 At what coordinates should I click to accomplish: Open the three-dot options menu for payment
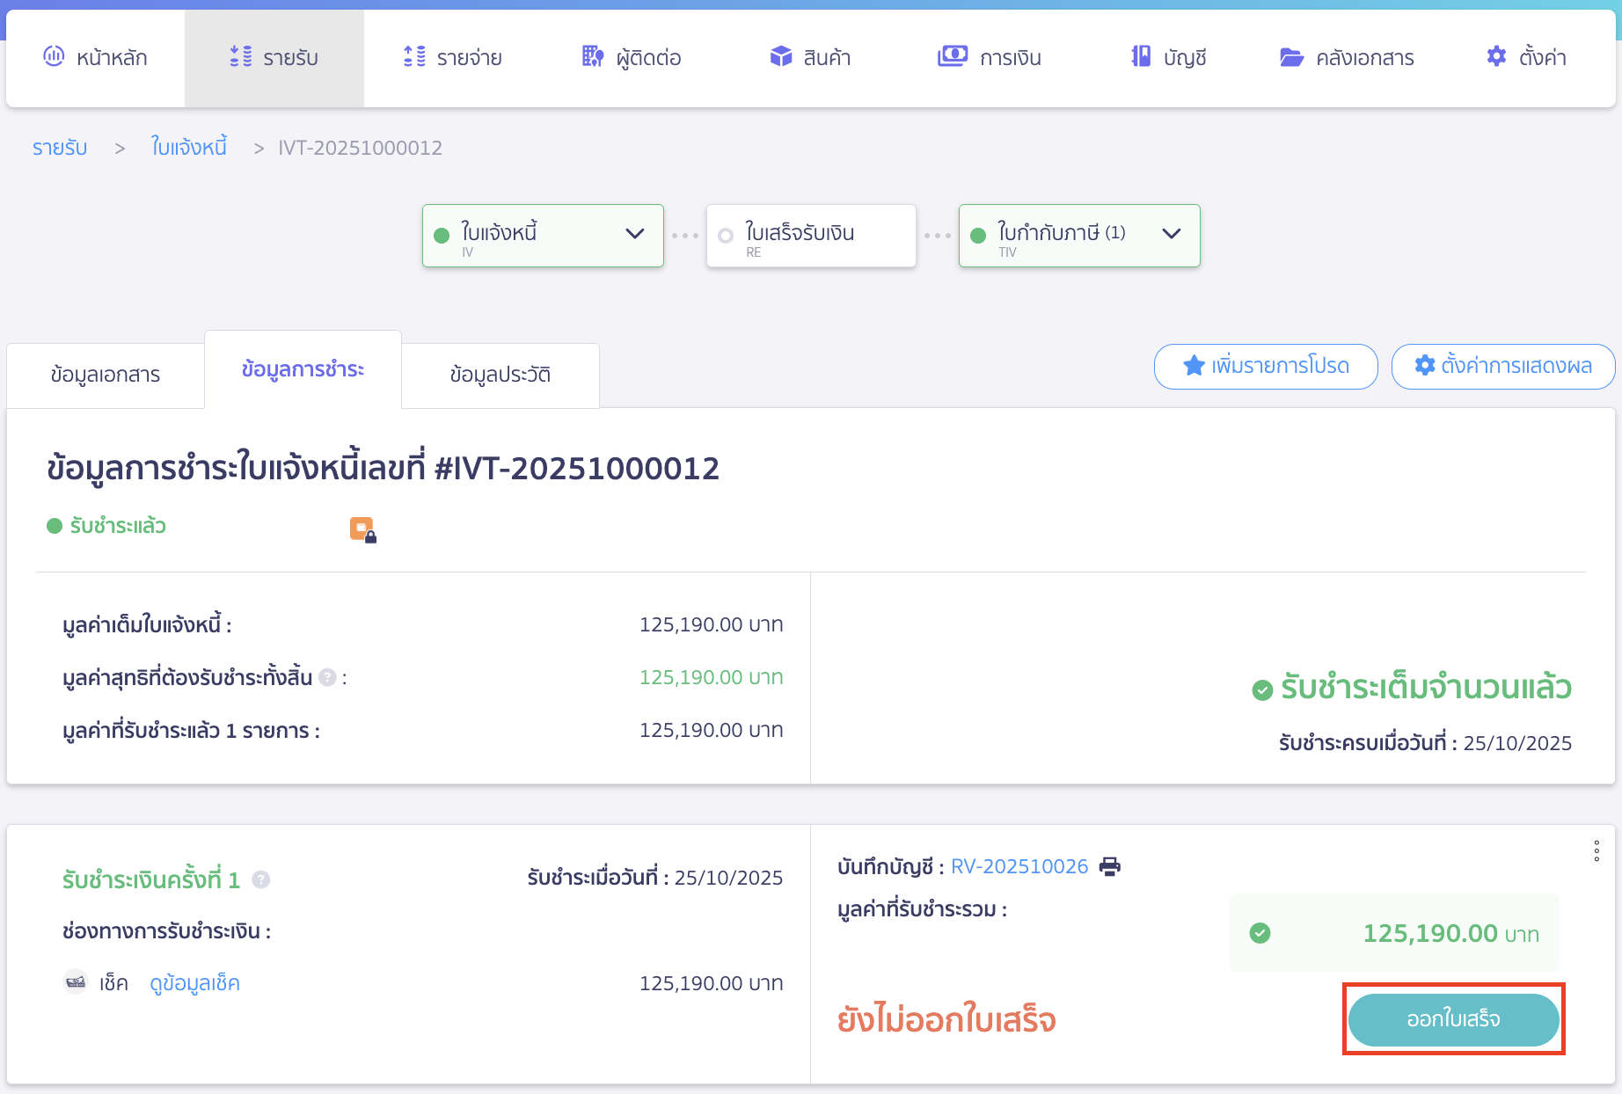(1596, 851)
